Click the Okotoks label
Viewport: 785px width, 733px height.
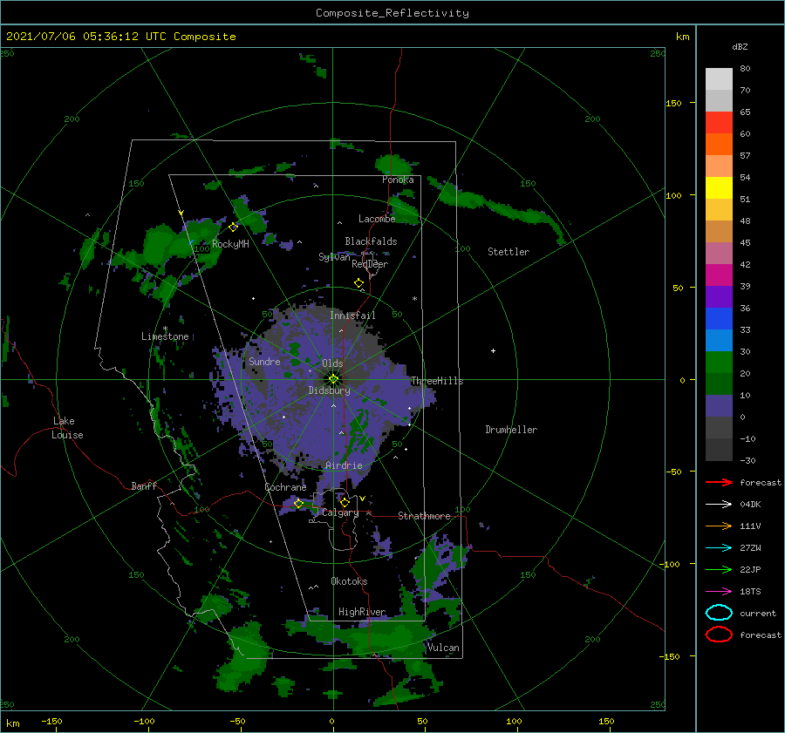click(x=349, y=581)
